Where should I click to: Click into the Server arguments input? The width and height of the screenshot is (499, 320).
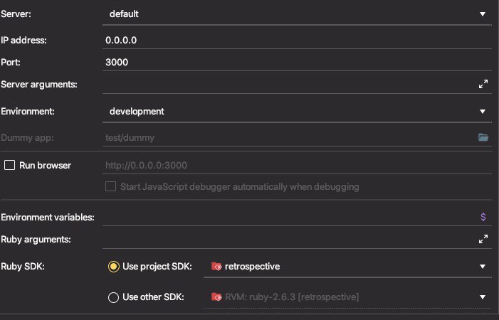pyautogui.click(x=290, y=85)
